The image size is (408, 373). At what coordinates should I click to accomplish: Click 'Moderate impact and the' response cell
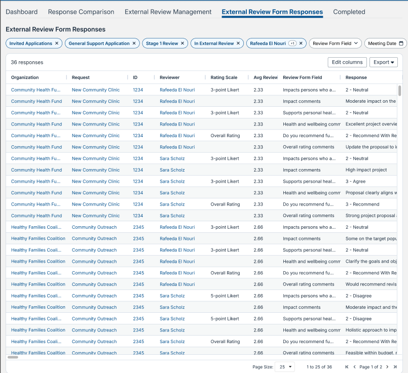[371, 307]
